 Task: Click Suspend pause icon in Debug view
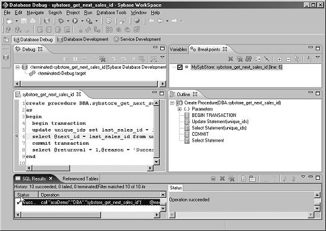75,59
